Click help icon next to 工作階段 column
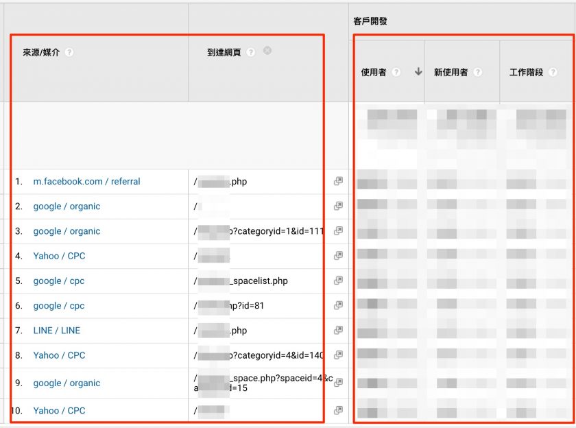 click(553, 72)
